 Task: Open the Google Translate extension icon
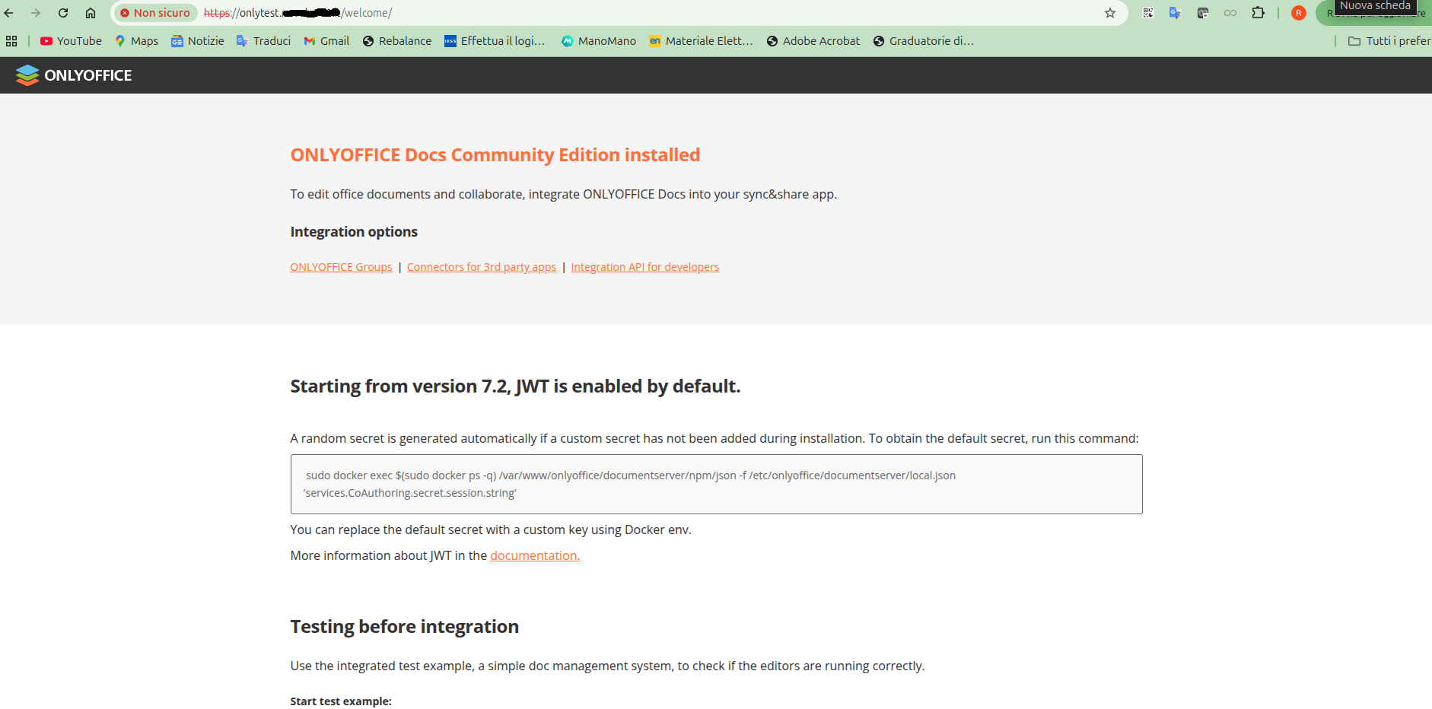pyautogui.click(x=1176, y=13)
